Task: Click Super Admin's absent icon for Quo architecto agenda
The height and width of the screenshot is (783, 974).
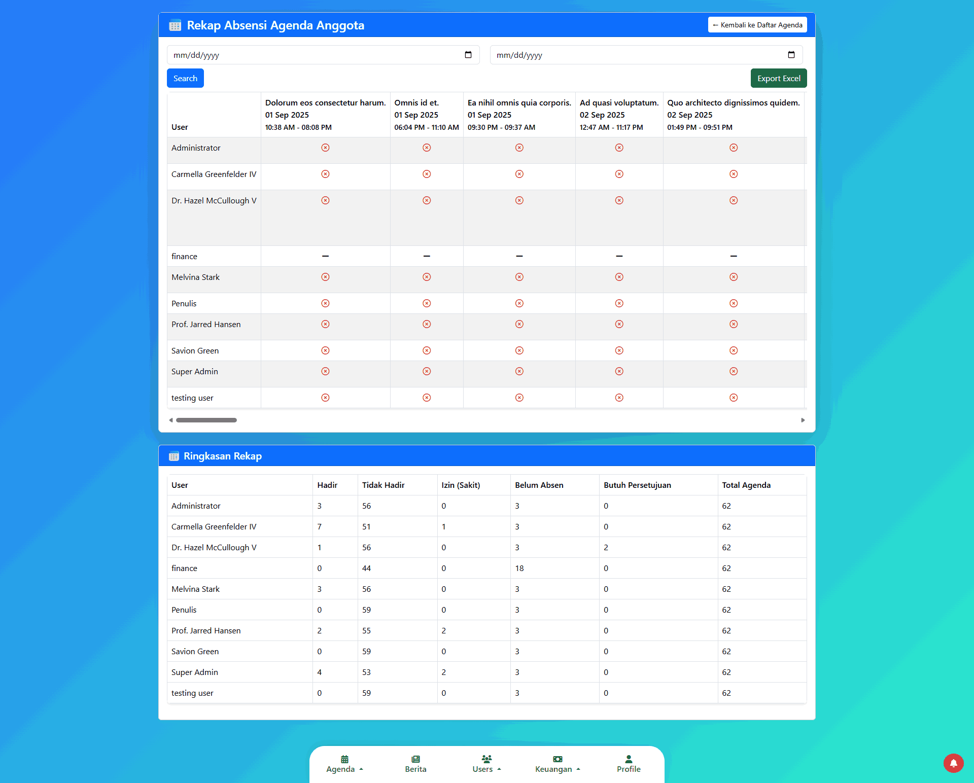Action: pyautogui.click(x=733, y=371)
